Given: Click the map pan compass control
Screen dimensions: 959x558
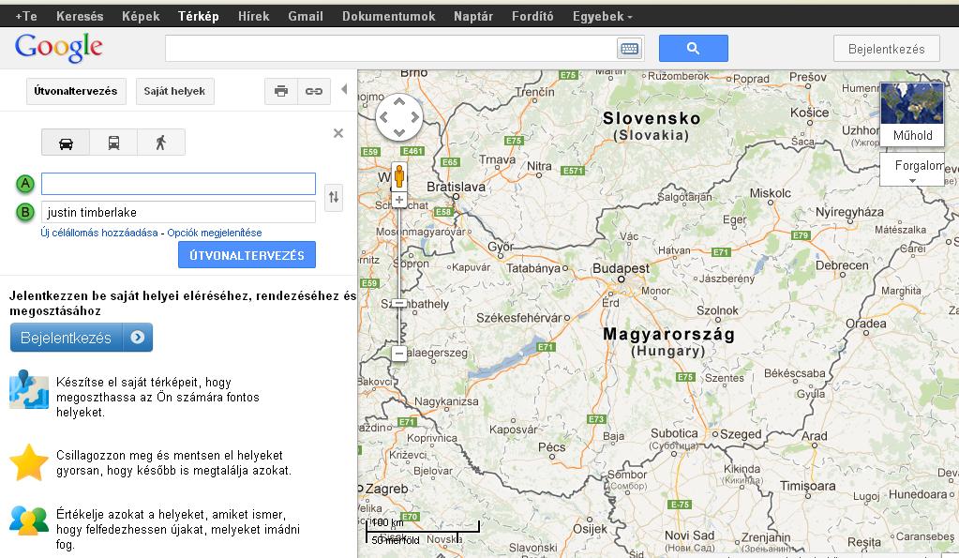Looking at the screenshot, I should tap(398, 117).
